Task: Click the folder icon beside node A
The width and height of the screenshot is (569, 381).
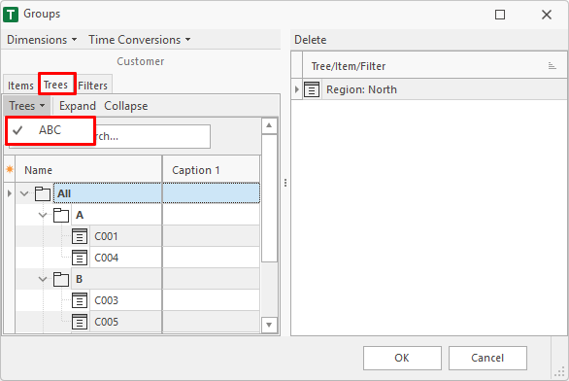Action: [61, 215]
